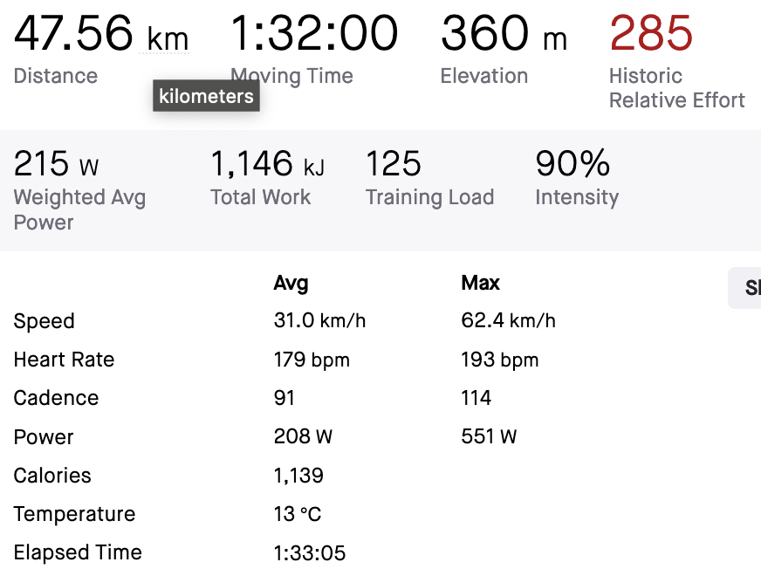The image size is (761, 569).
Task: Click the Avg column header
Action: [291, 283]
